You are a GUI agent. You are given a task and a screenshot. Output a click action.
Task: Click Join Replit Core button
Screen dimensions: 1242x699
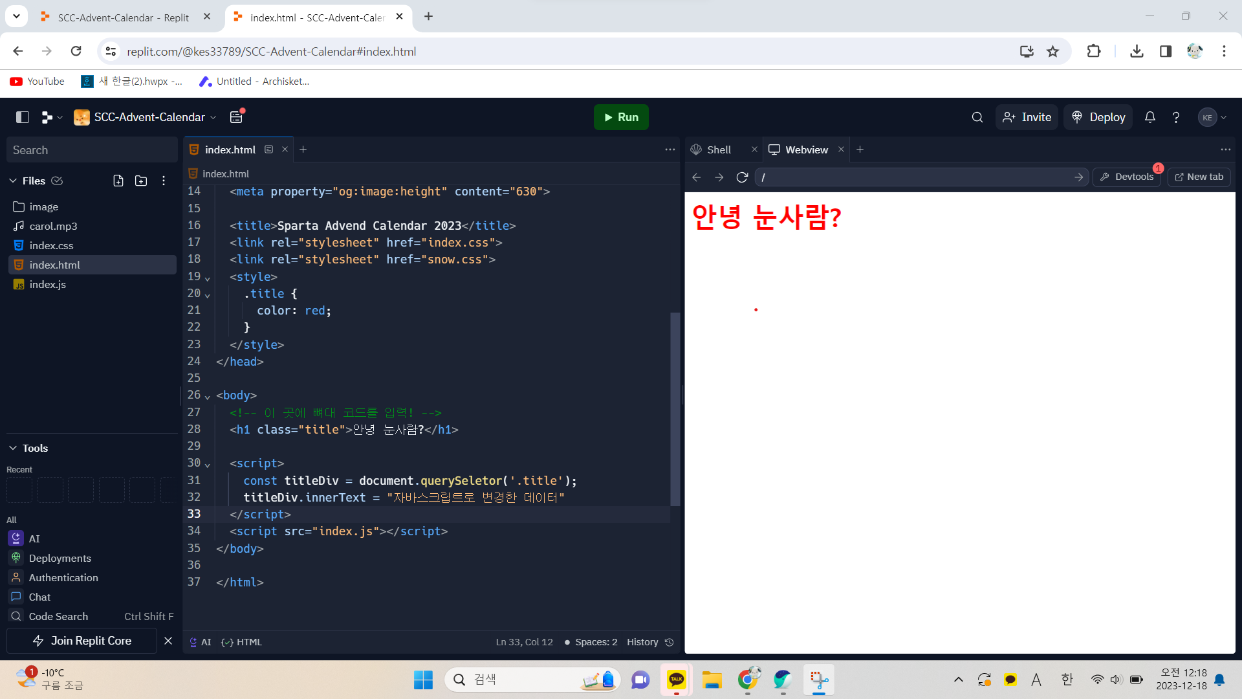[x=82, y=641]
